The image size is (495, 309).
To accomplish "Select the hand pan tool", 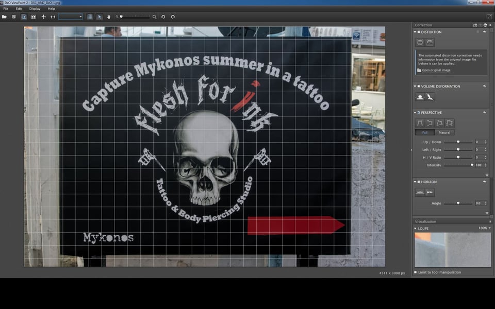I will pyautogui.click(x=109, y=16).
